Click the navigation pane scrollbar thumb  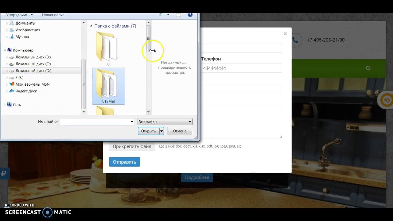click(x=84, y=84)
